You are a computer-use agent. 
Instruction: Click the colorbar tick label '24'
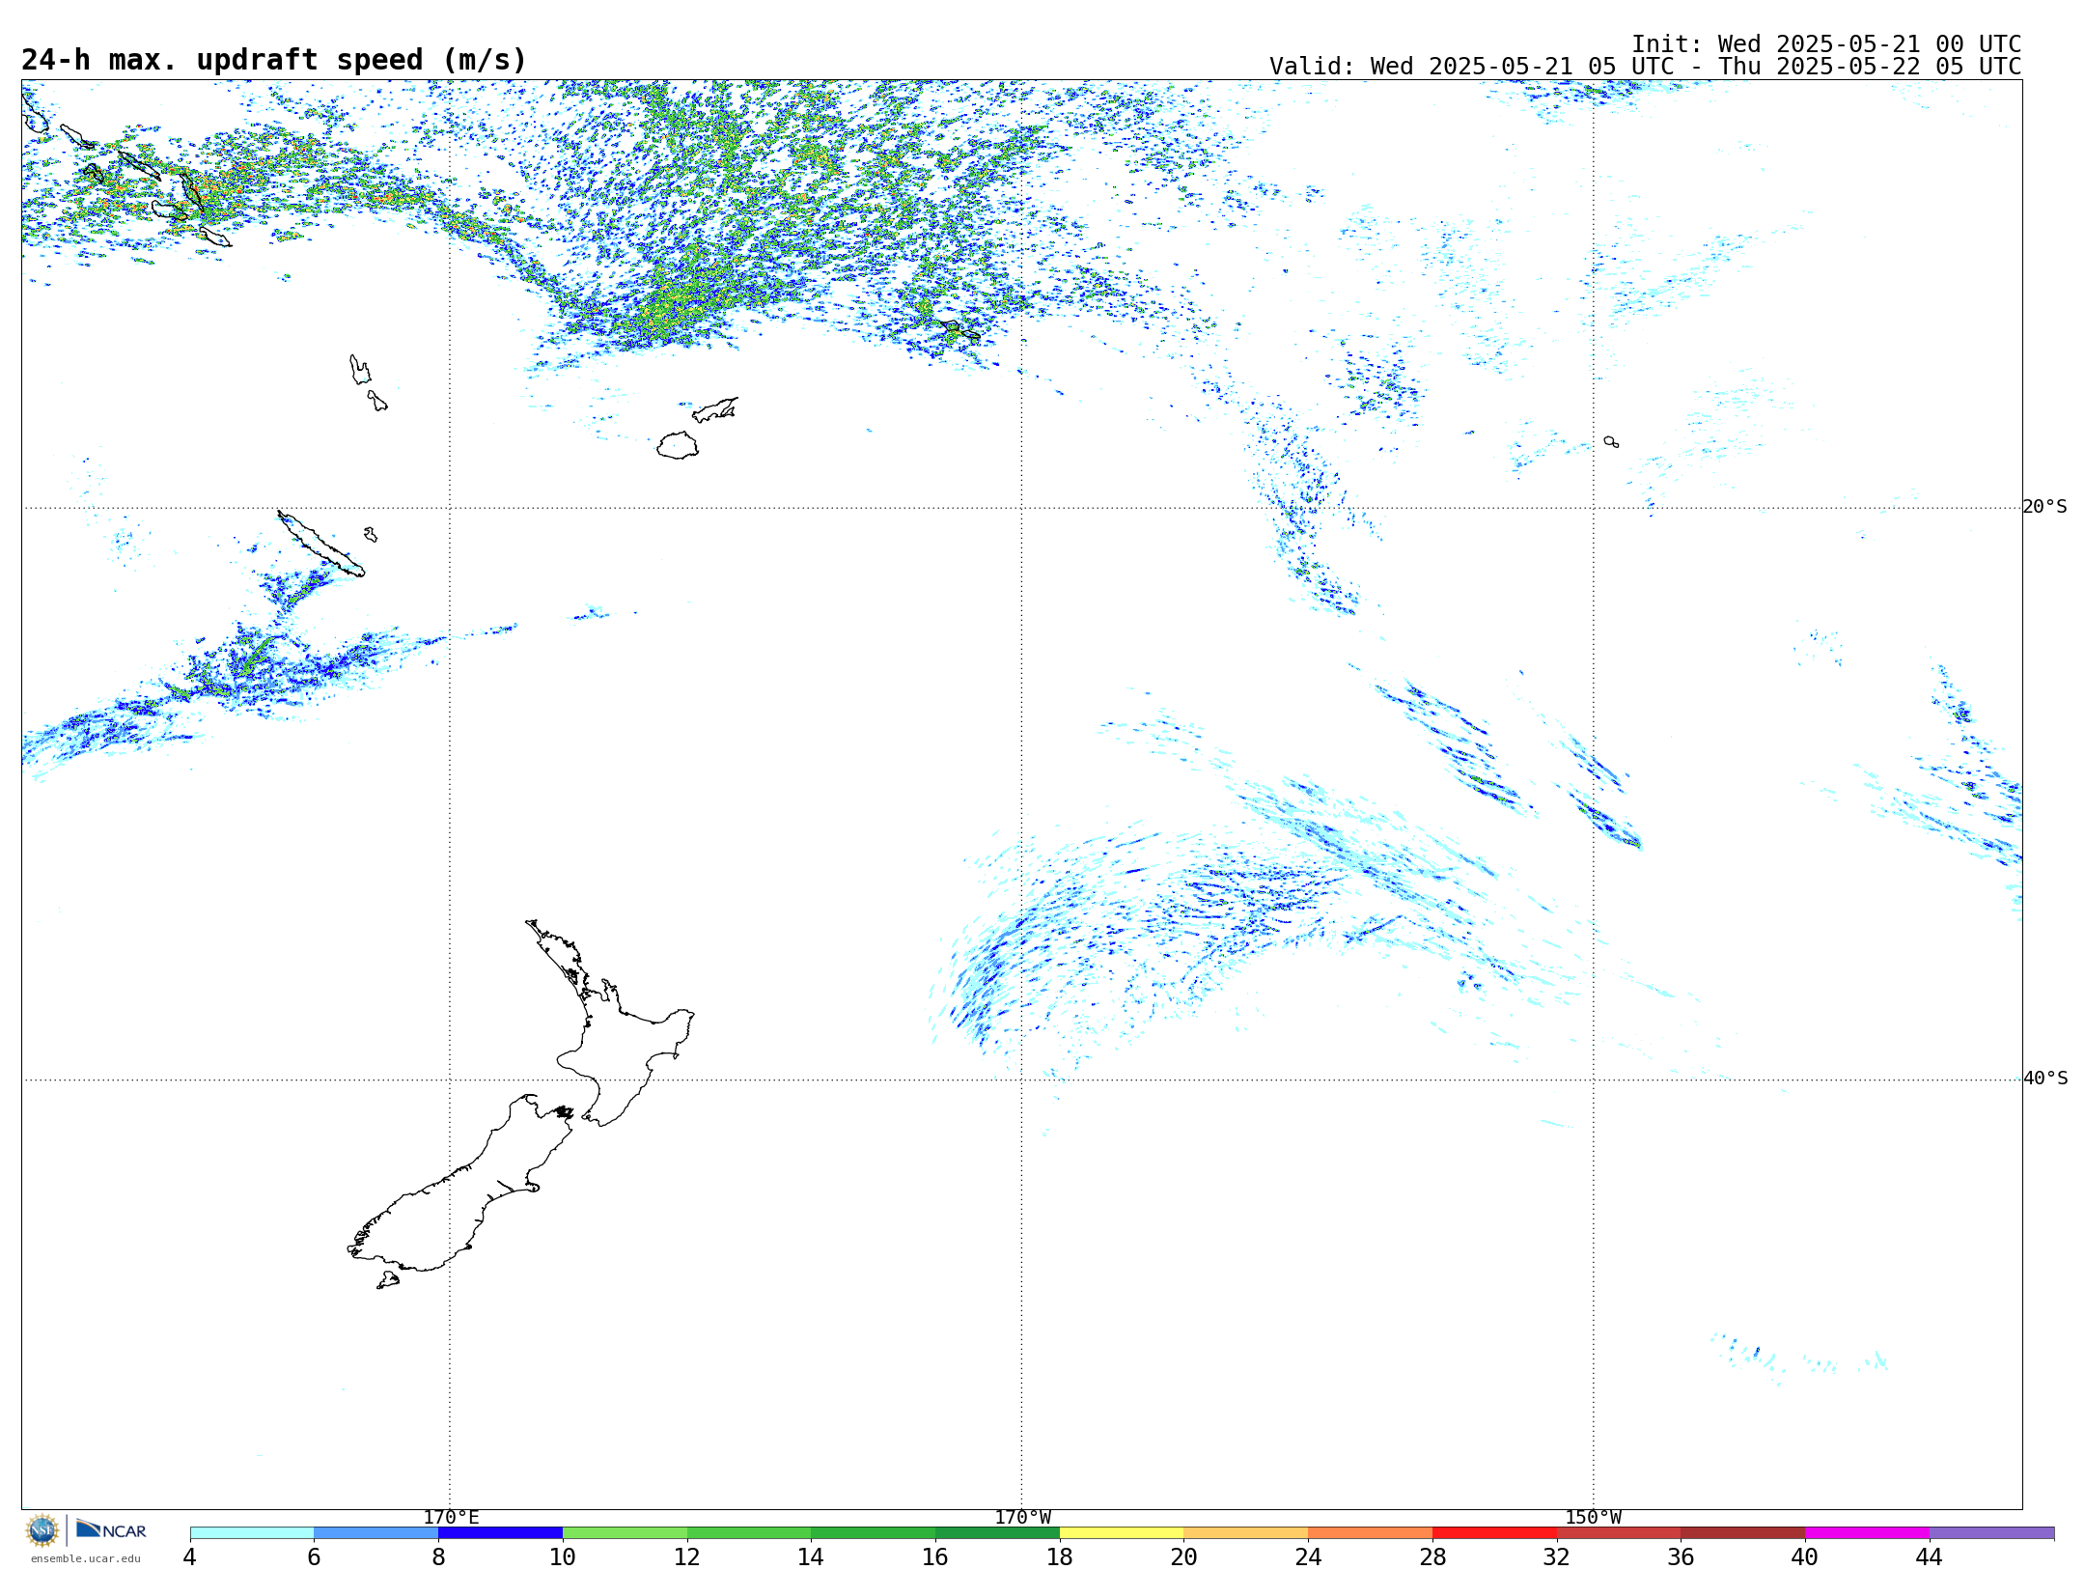coord(1308,1556)
